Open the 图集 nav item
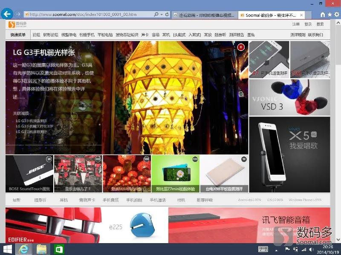The width and height of the screenshot is (341, 255). pyautogui.click(x=251, y=35)
